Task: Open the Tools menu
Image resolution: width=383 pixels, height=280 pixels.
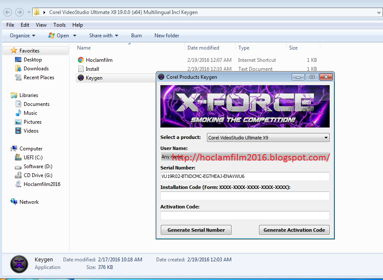Action: pos(59,25)
